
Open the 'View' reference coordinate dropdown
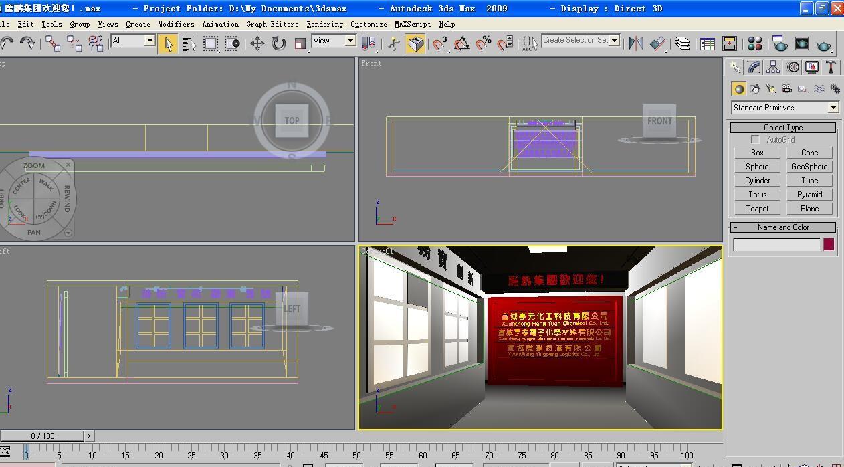tap(350, 41)
